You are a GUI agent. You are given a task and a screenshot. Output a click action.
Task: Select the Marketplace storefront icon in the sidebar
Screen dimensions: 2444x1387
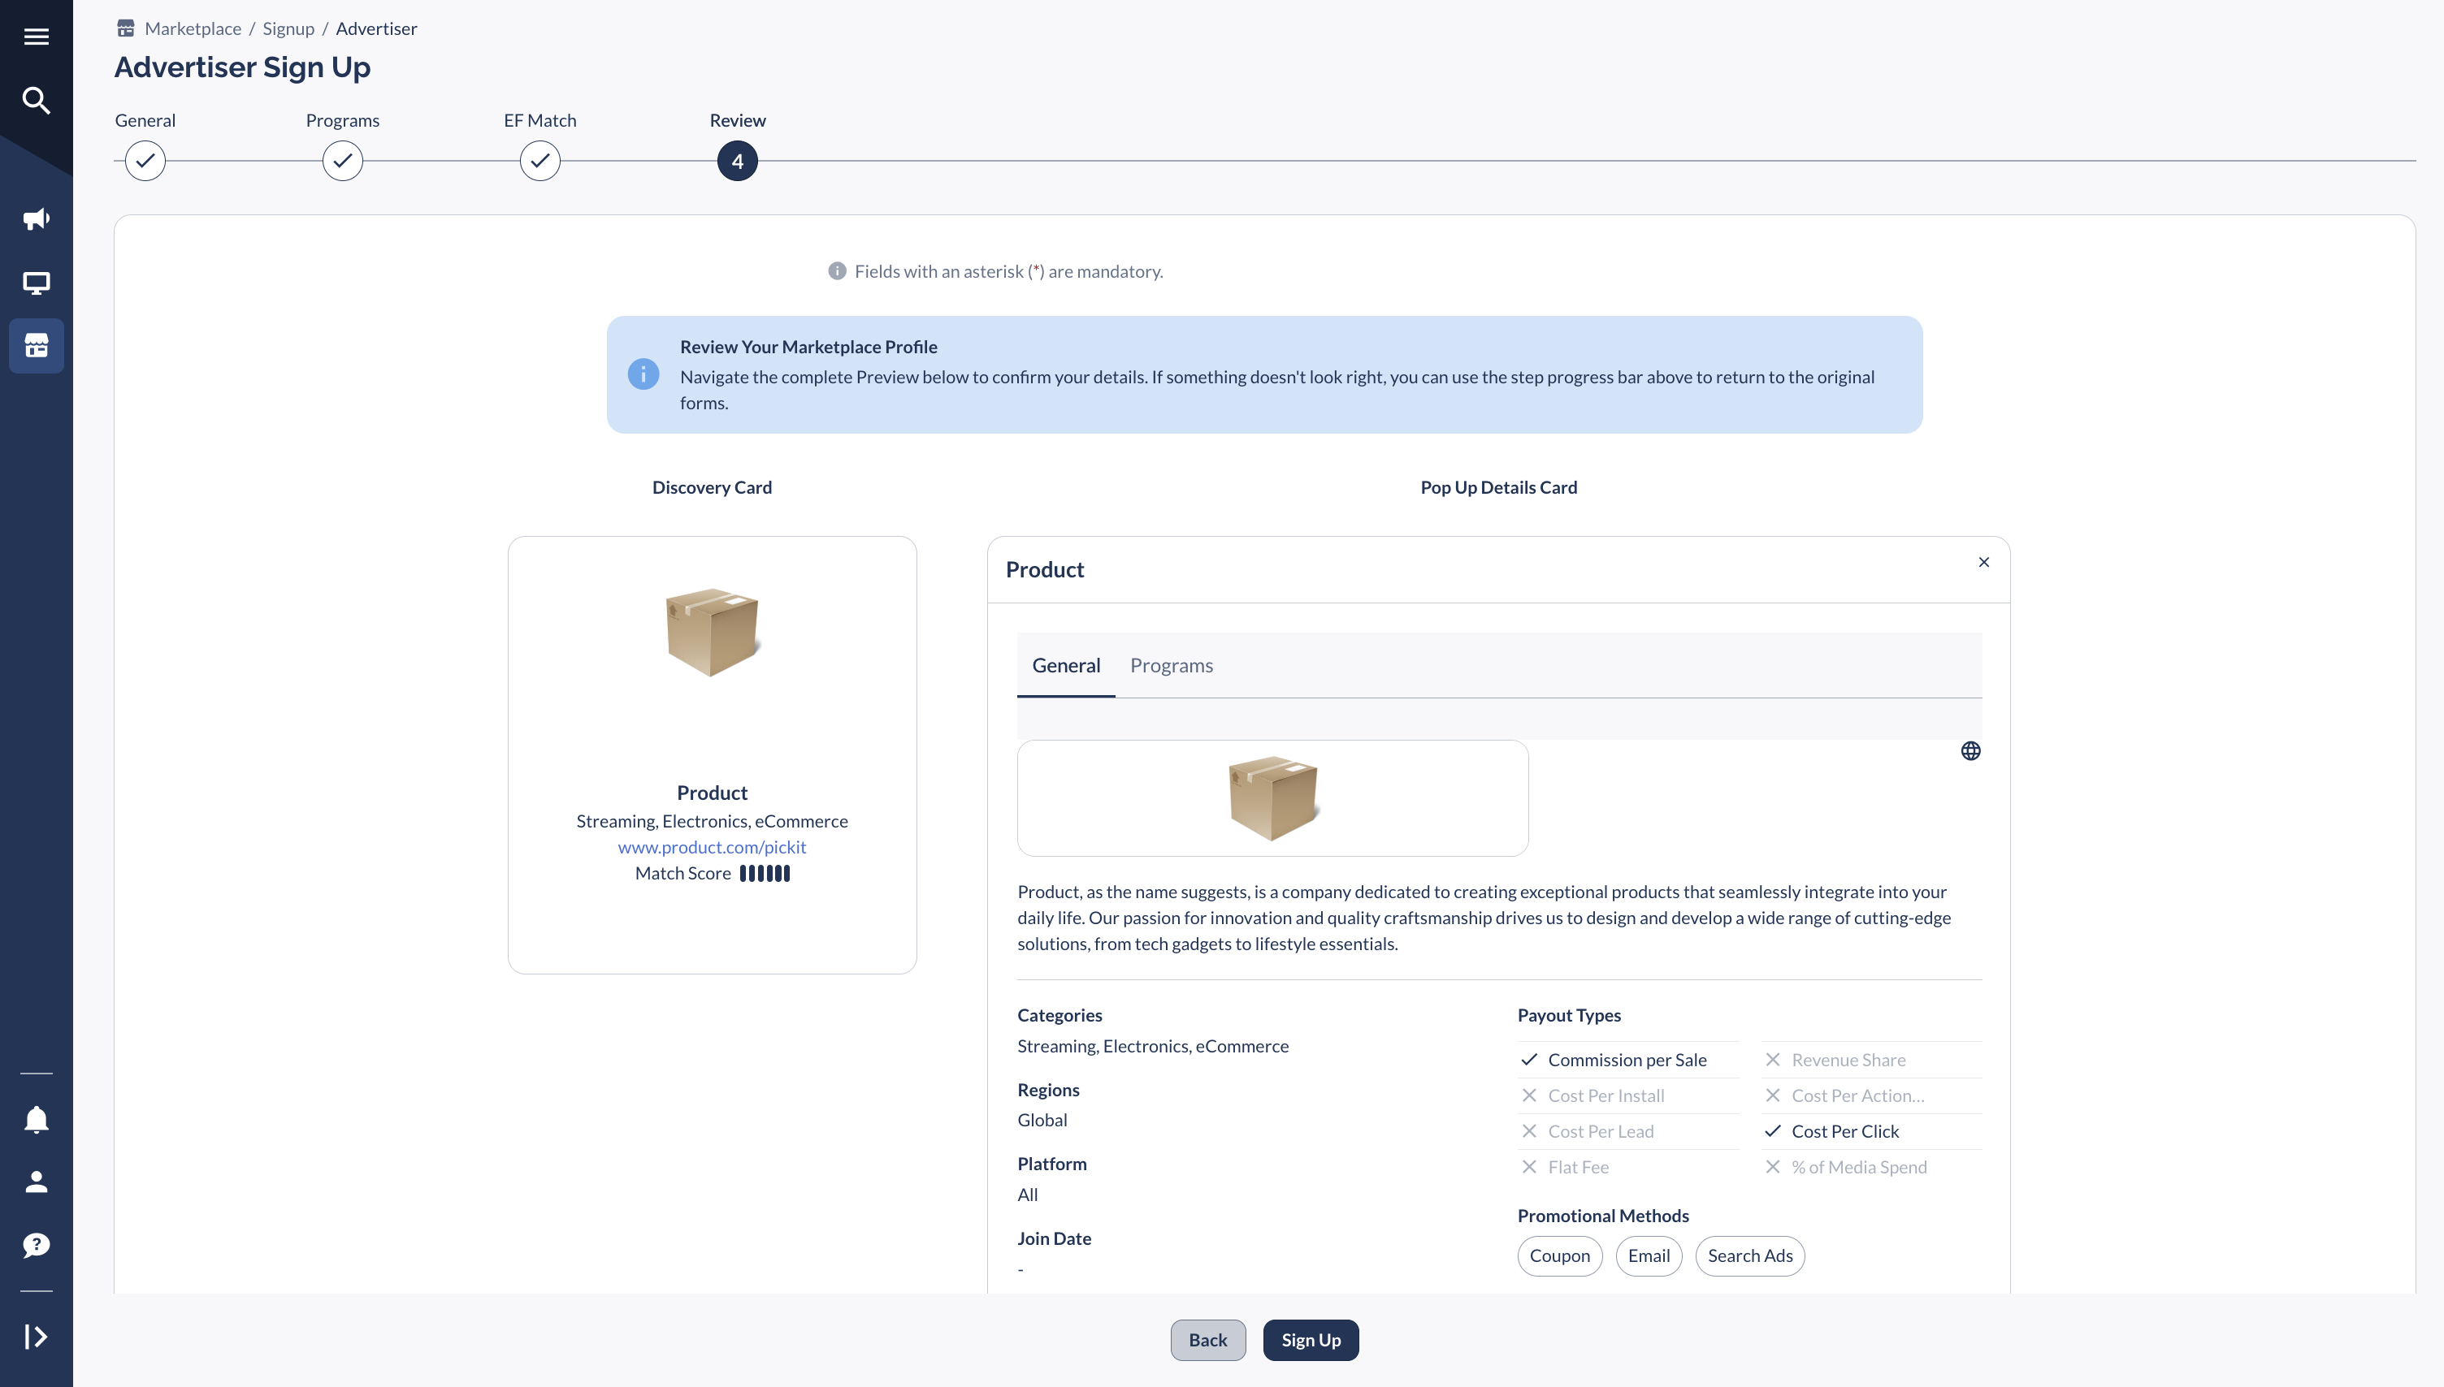coord(37,346)
